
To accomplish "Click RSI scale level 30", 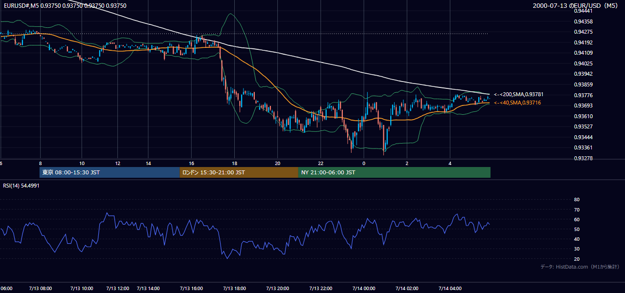I will click(577, 249).
